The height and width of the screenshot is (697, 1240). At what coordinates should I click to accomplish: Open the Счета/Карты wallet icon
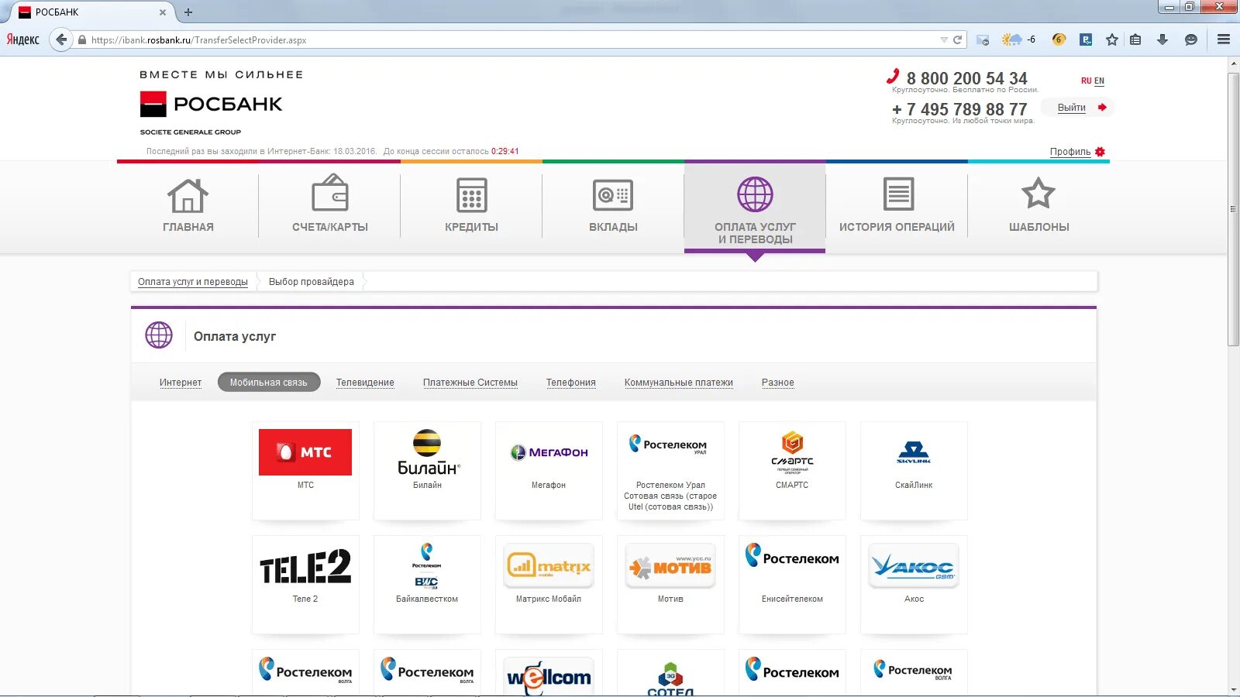(329, 194)
